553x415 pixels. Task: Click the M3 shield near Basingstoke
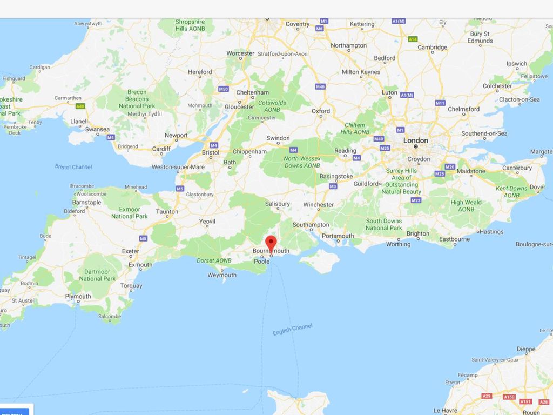(x=333, y=186)
